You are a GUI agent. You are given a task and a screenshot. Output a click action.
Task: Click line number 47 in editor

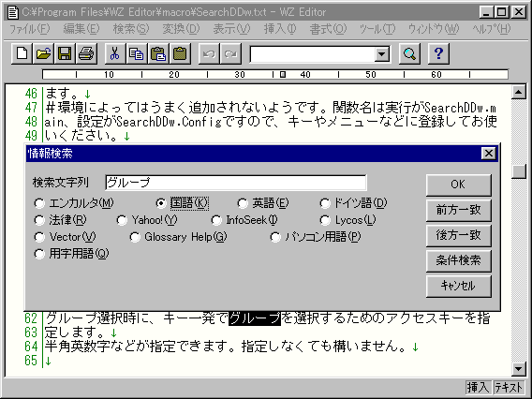pos(31,108)
